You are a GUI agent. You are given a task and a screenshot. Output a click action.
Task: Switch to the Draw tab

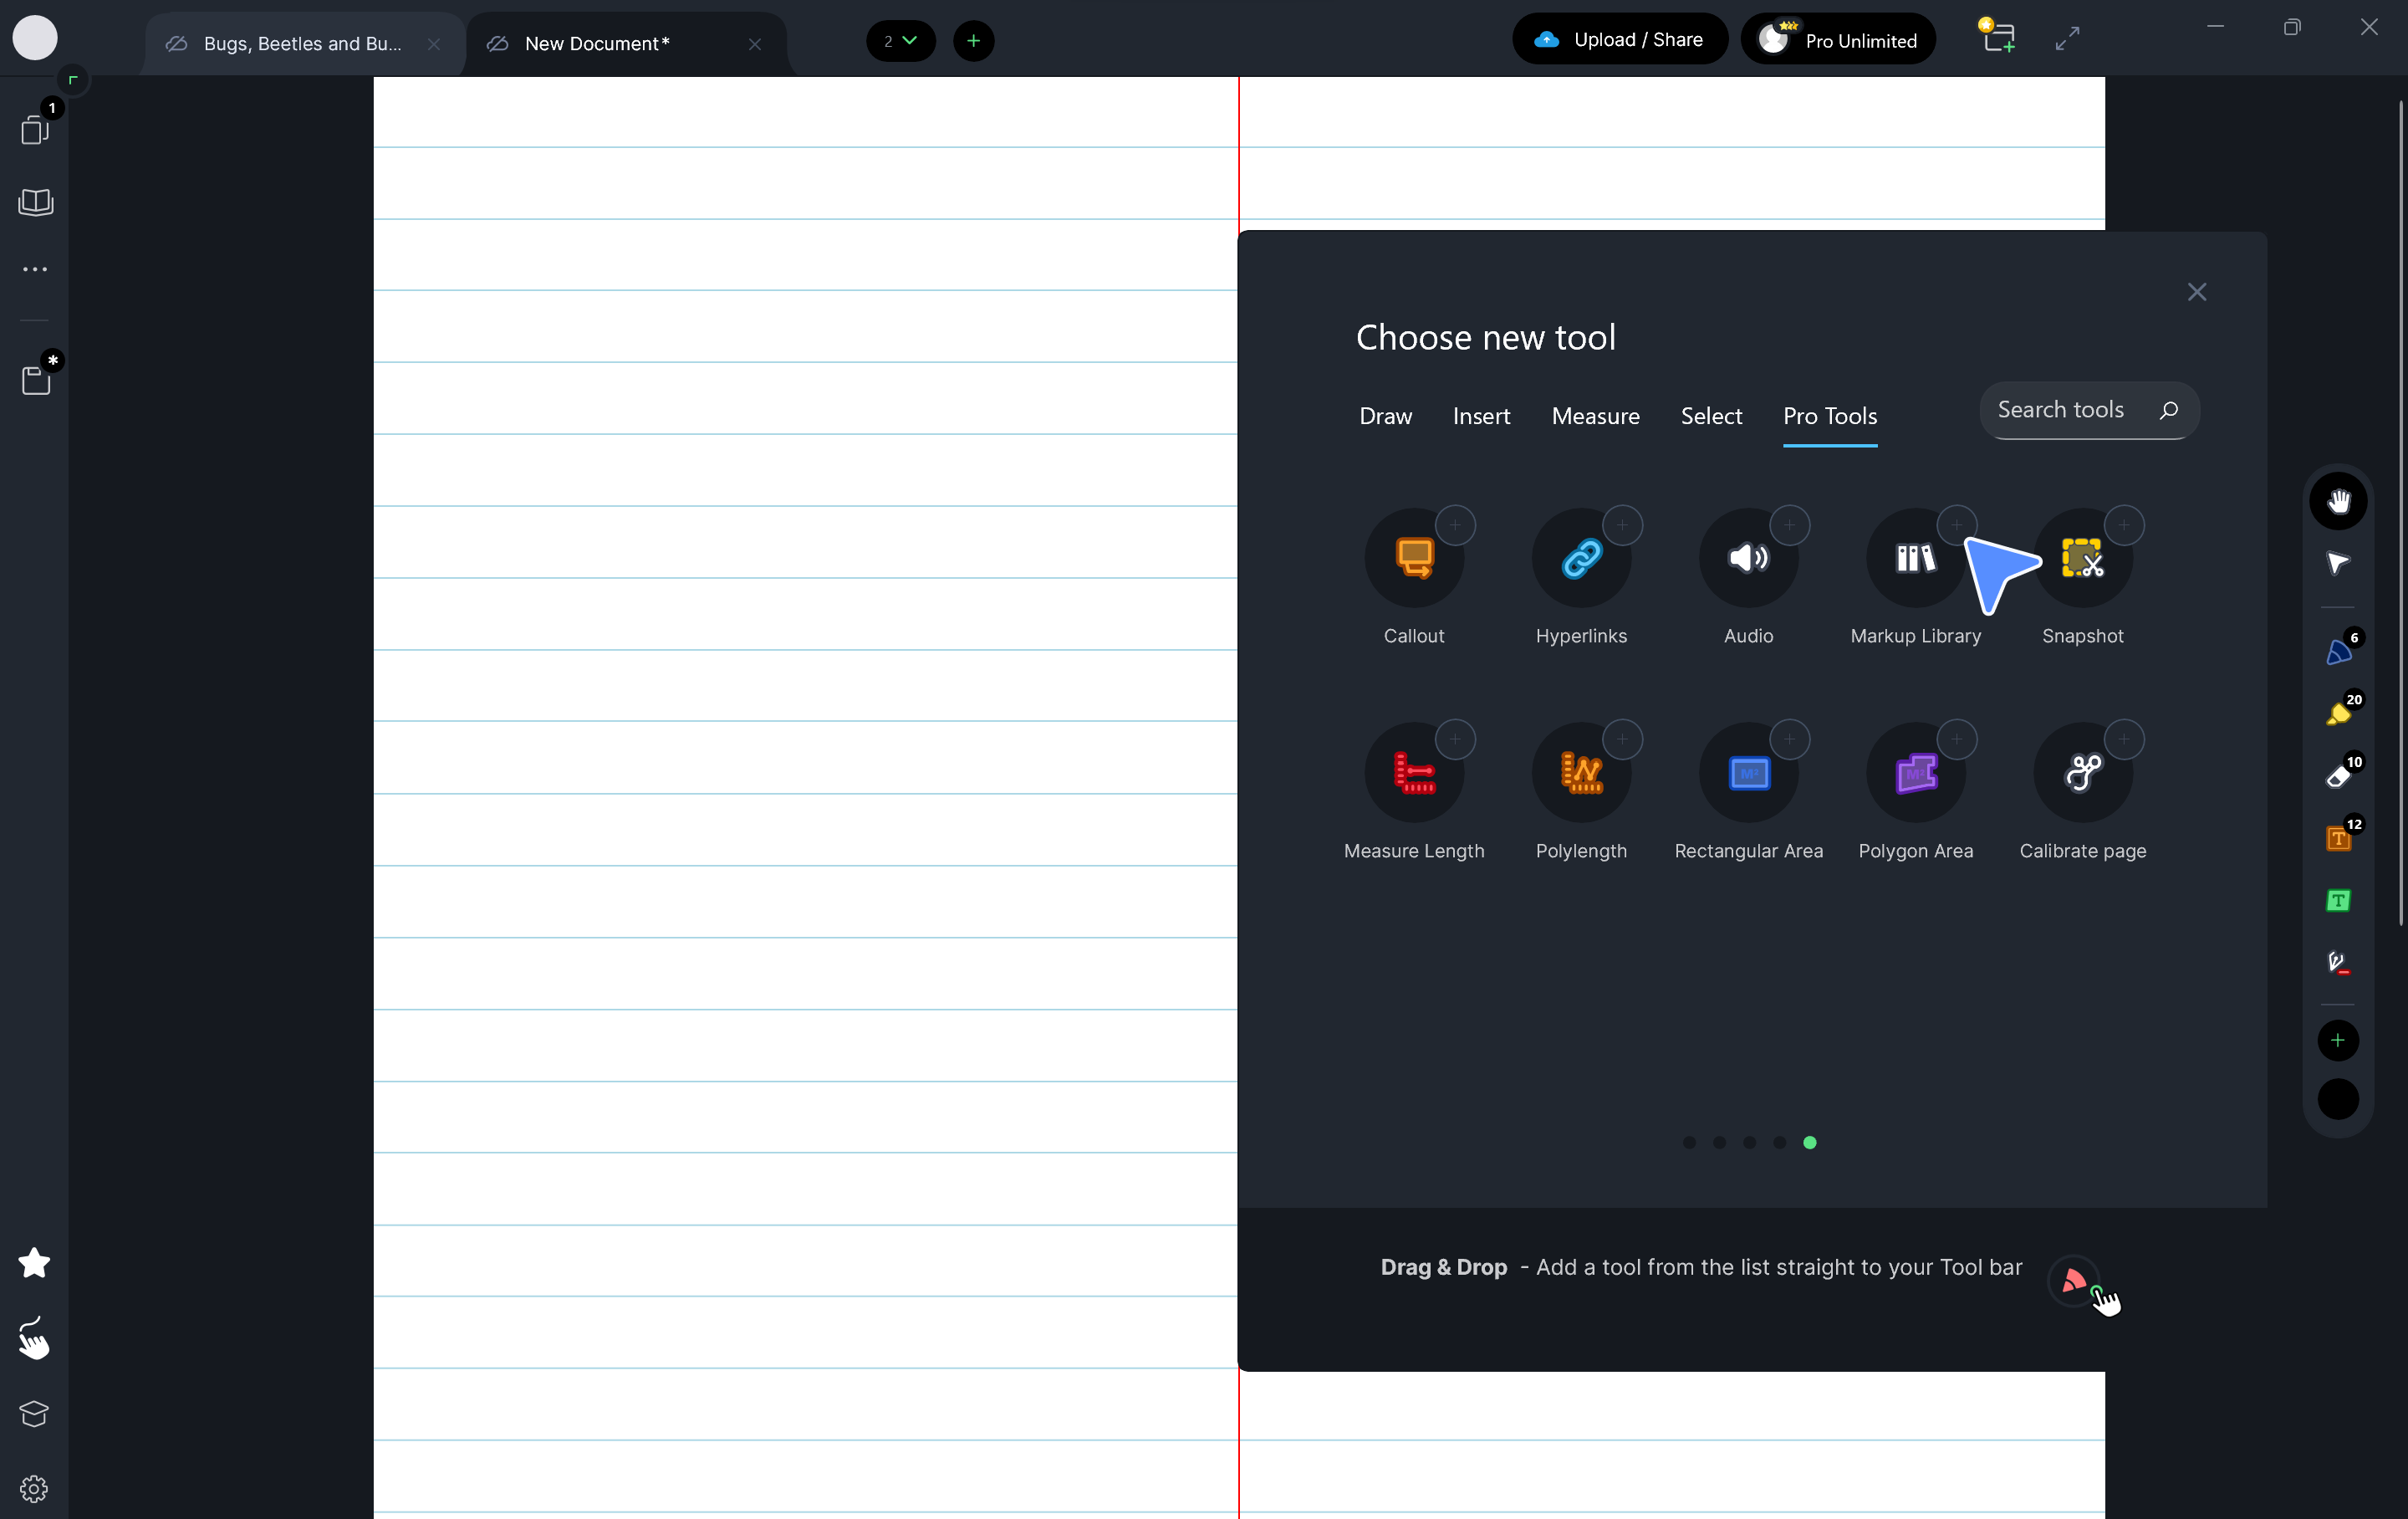point(1385,417)
